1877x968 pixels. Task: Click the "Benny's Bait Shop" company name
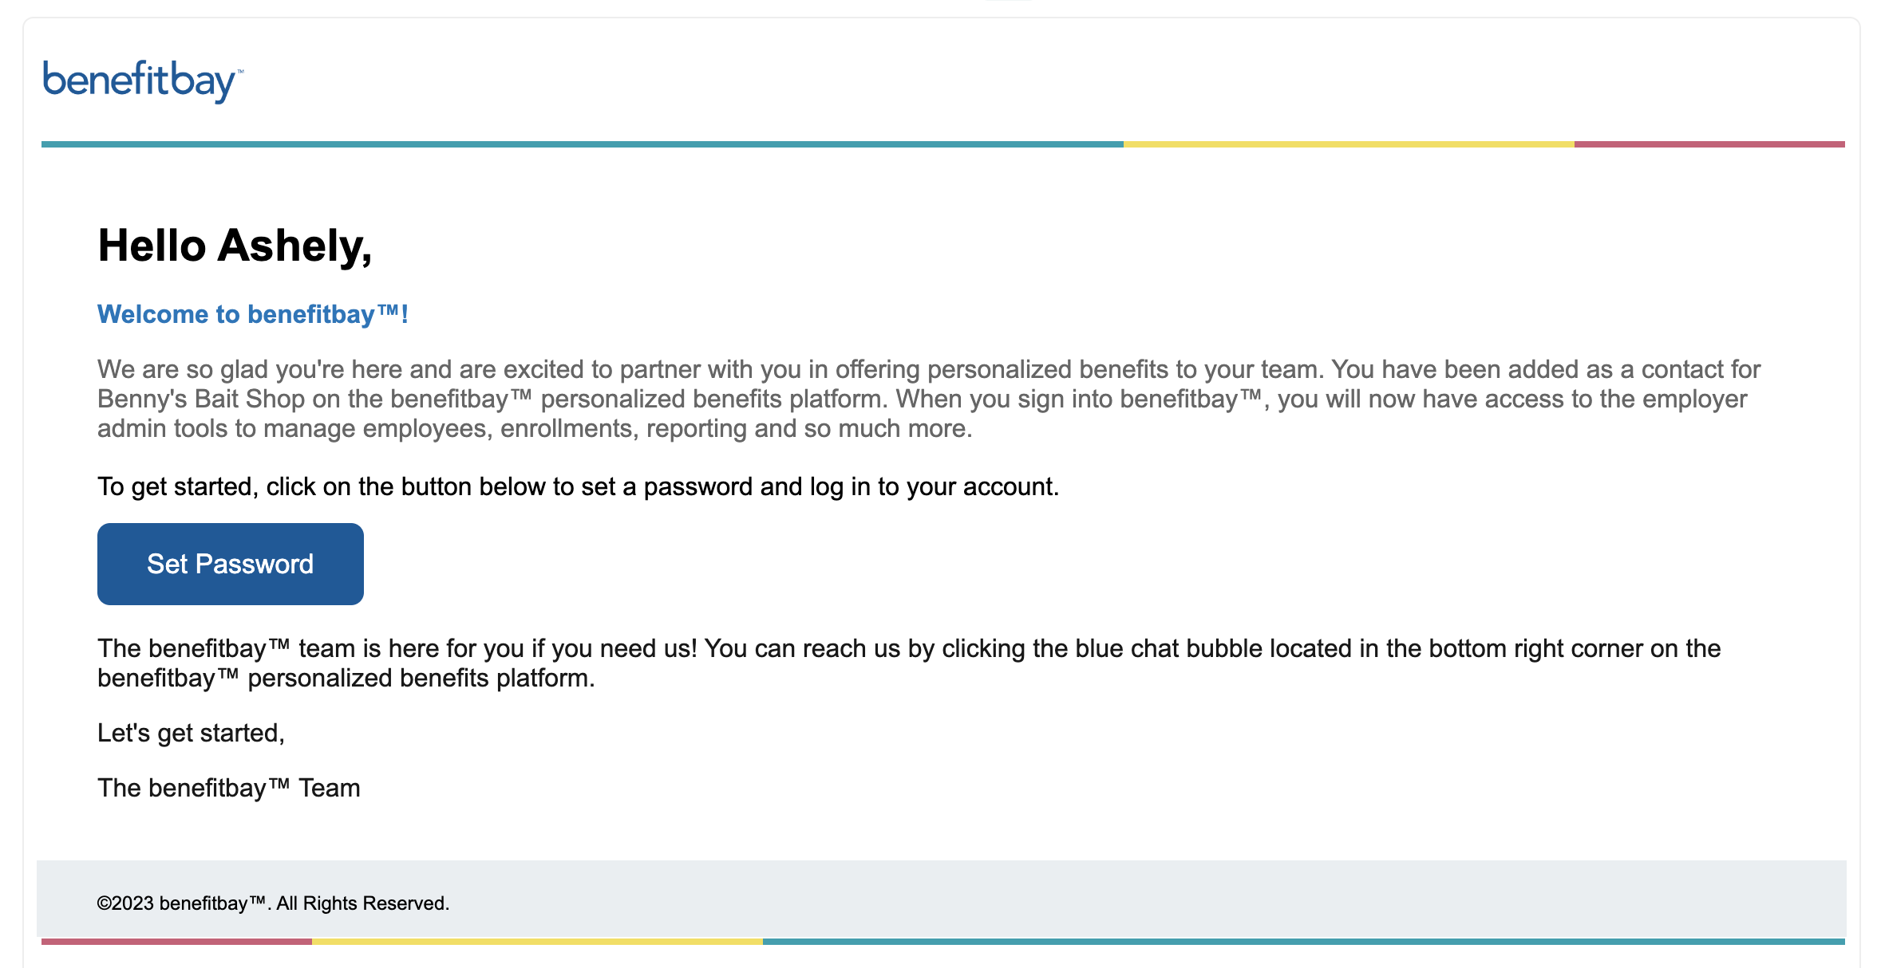pos(201,399)
